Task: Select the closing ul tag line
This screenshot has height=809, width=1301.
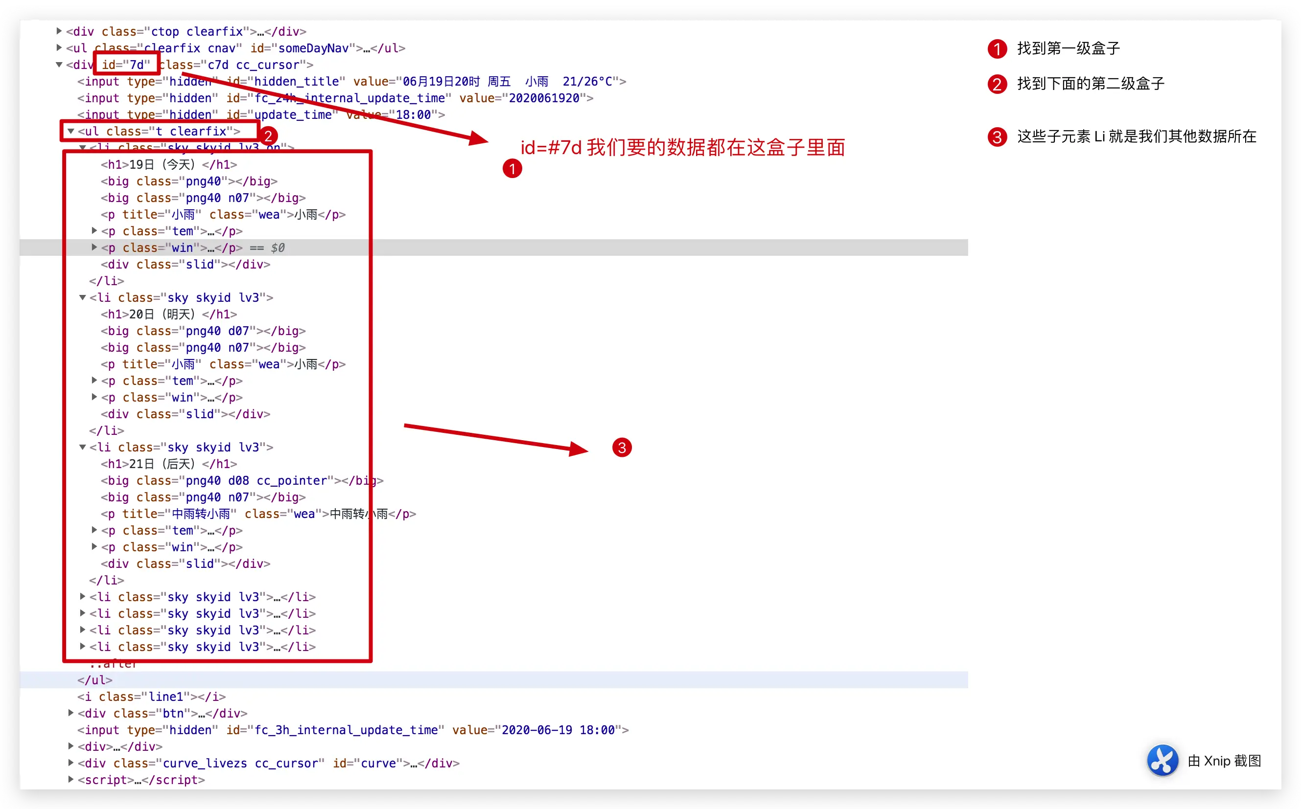Action: click(x=95, y=680)
